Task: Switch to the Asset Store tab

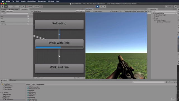Action: click(x=13, y=9)
